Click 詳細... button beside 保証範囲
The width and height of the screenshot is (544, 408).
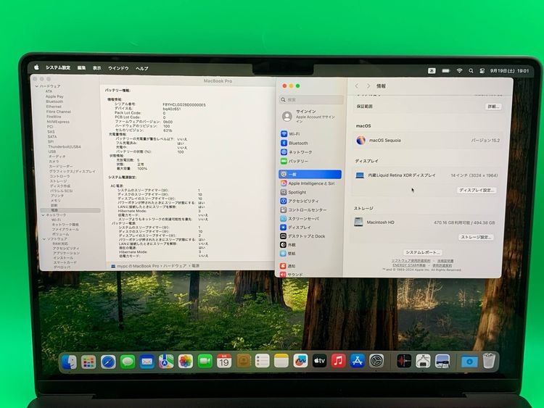point(493,107)
